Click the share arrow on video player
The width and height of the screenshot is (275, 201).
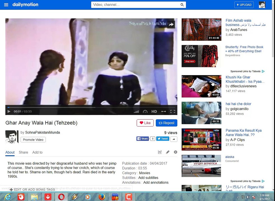(x=171, y=25)
